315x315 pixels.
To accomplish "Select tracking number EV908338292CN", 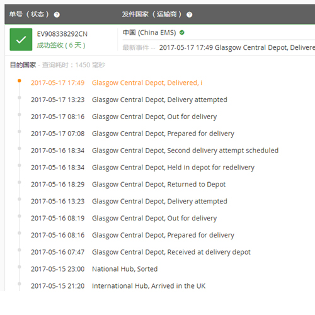I will (x=62, y=34).
